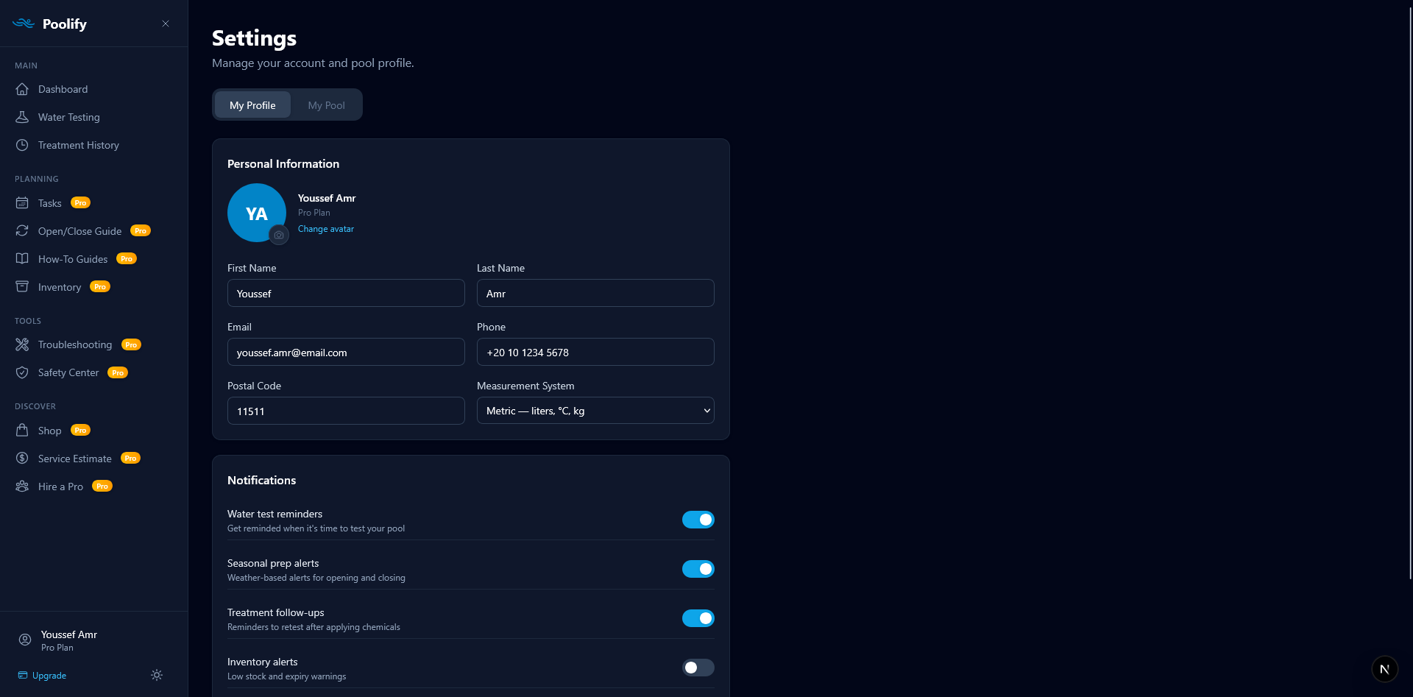Click the Treatment History clock icon

(x=23, y=145)
